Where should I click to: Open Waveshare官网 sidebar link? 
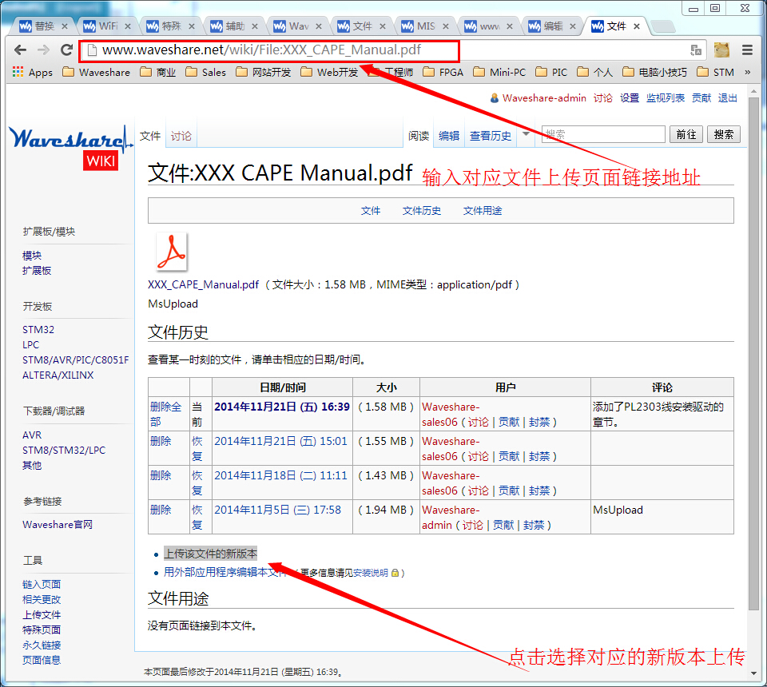point(58,525)
